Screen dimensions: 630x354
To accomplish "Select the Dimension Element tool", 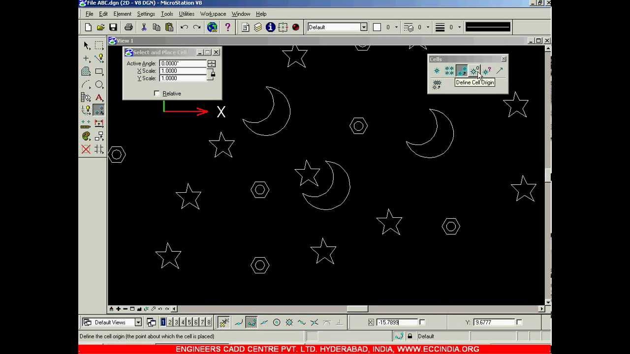I will [99, 123].
